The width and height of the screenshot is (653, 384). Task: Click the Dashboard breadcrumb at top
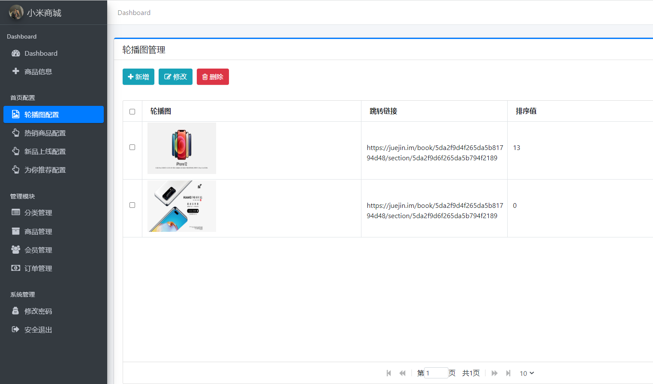click(x=134, y=12)
